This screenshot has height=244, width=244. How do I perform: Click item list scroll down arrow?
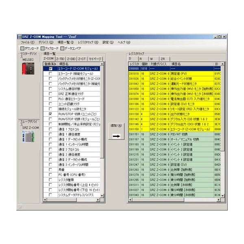[x=102, y=196]
